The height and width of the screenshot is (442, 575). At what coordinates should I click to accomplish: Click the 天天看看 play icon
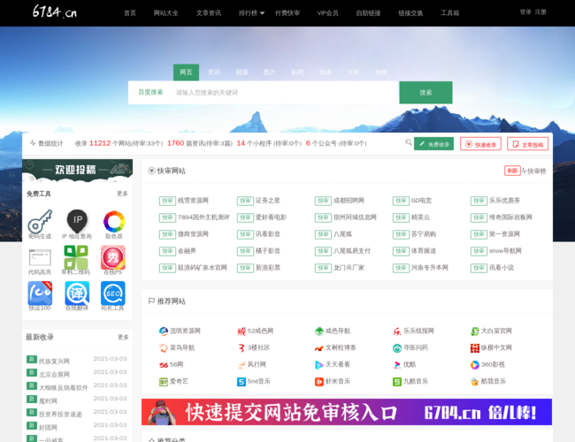[319, 365]
